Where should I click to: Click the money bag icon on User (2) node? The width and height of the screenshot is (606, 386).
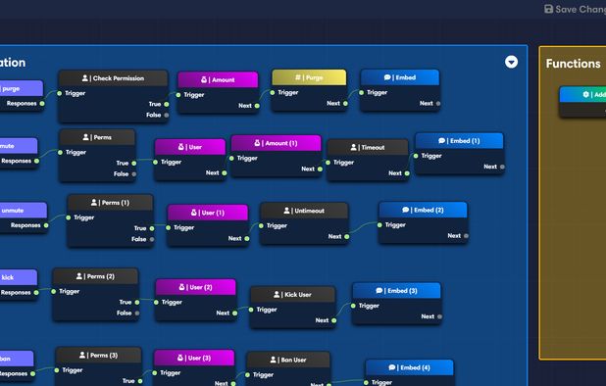pyautogui.click(x=182, y=287)
